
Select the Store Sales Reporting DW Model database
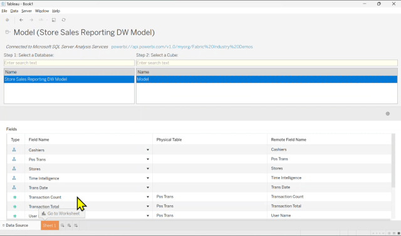pos(69,80)
